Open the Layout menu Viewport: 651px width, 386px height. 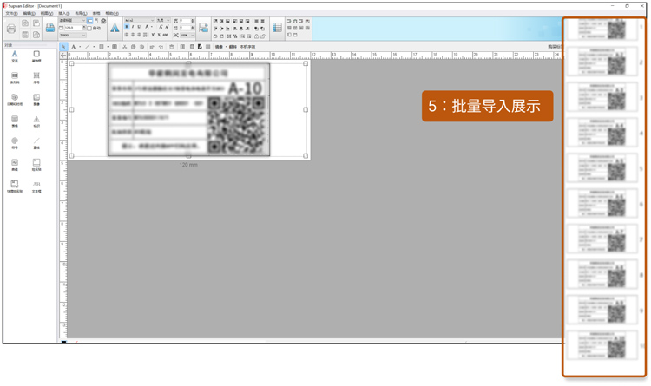click(x=81, y=13)
